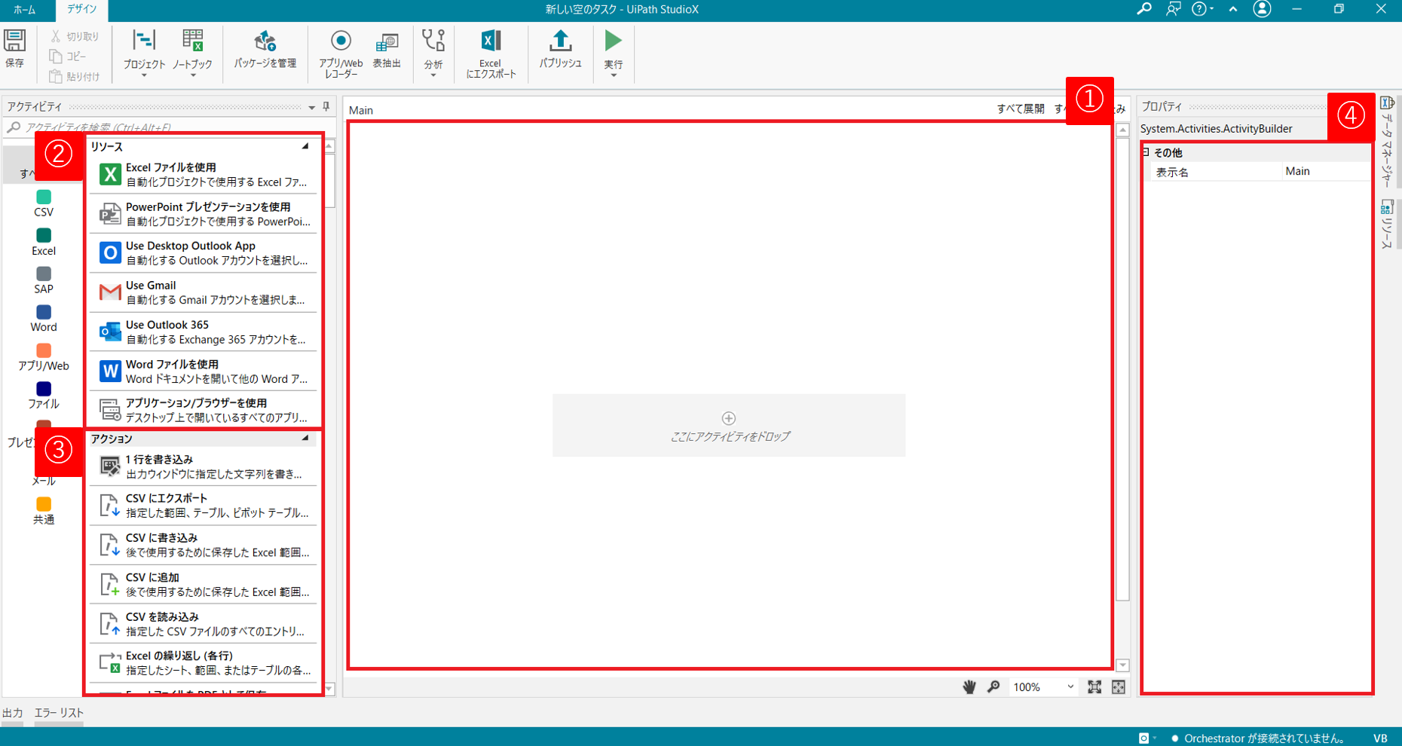Click Copy (コピー) in the toolbar

coord(68,57)
